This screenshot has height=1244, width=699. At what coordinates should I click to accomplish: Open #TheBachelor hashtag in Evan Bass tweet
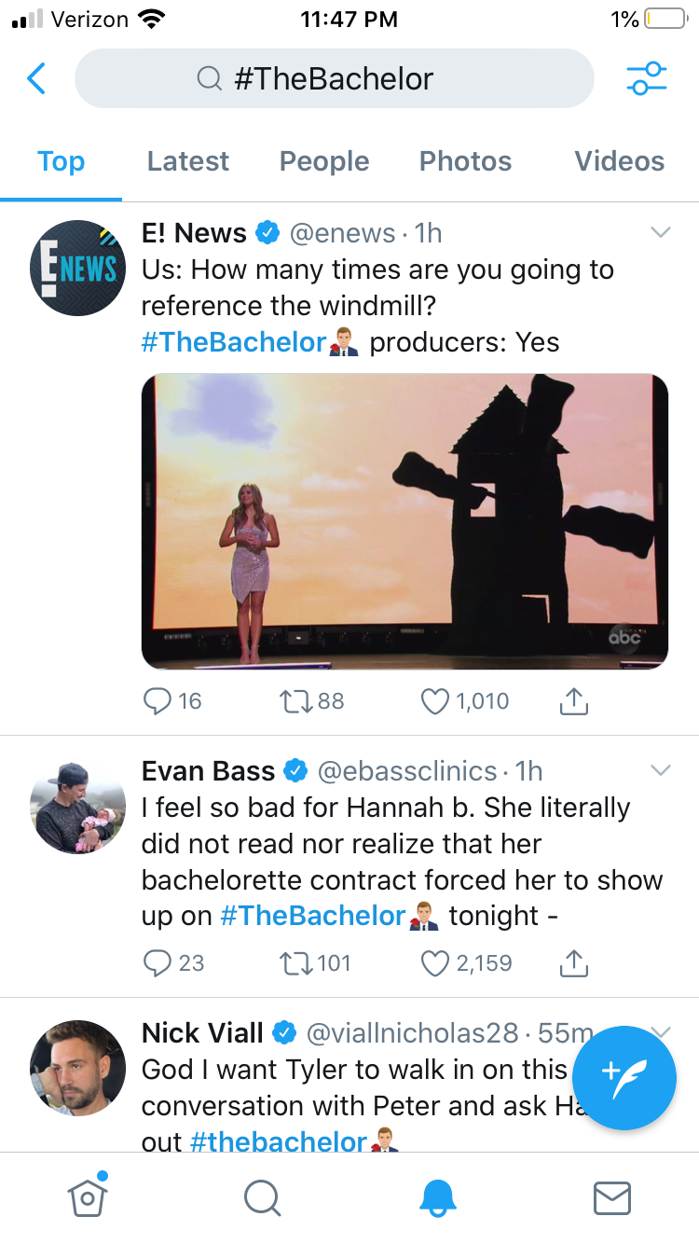[x=312, y=916]
